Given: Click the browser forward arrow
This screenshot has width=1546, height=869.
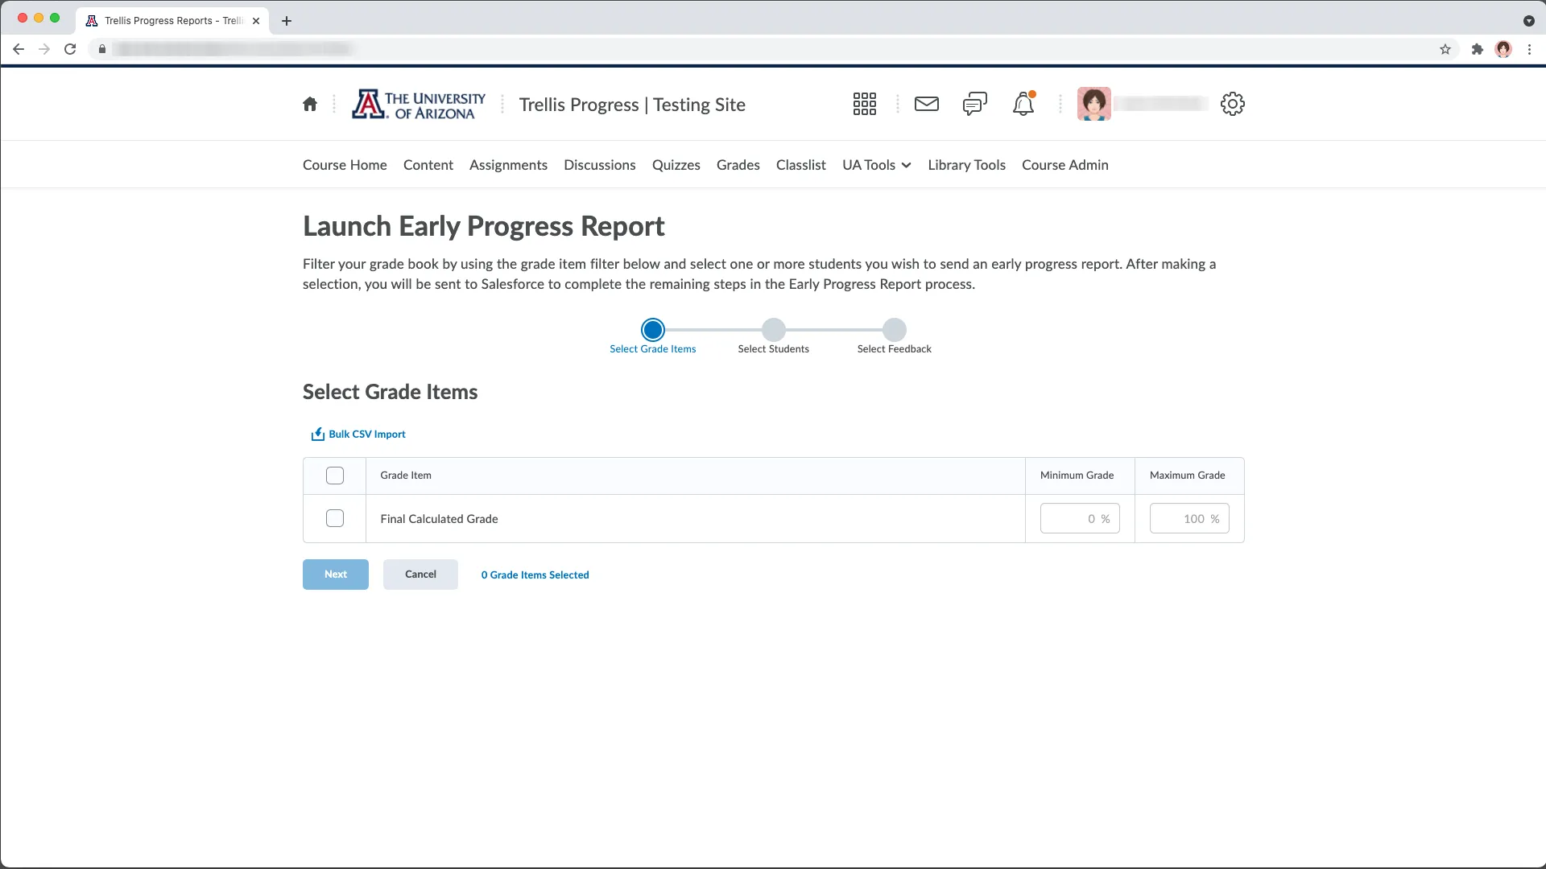Looking at the screenshot, I should (x=44, y=49).
